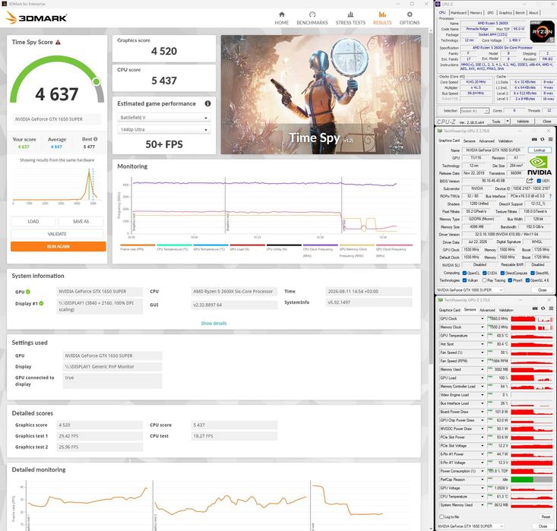Screen dimensions: 557x531
Task: Click the refresh icon in the GPU-Z Sensors window
Action: click(x=543, y=308)
